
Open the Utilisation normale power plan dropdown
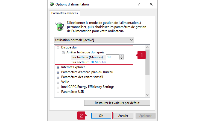click(x=94, y=40)
